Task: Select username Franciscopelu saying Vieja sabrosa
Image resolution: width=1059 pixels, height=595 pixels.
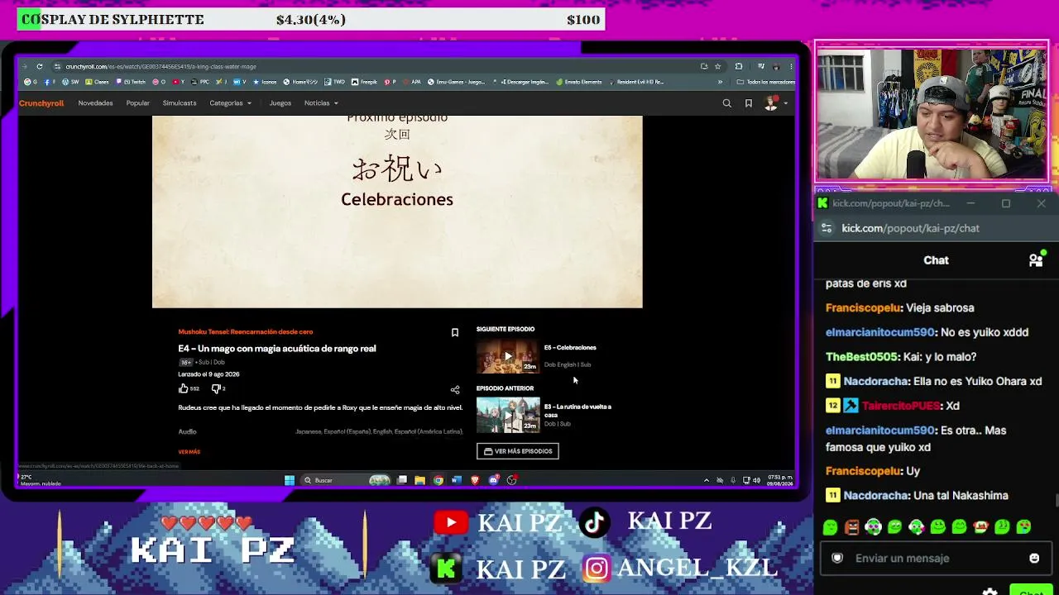Action: 863,308
